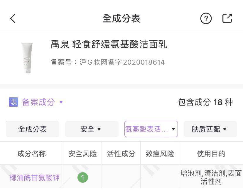
Task: Expand the 氨基酸表活 filter dropdown
Action: tap(151, 129)
